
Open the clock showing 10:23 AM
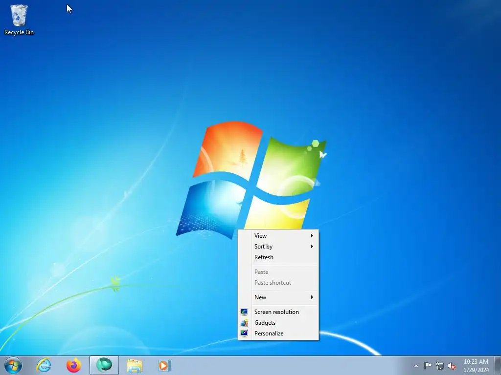tap(476, 366)
